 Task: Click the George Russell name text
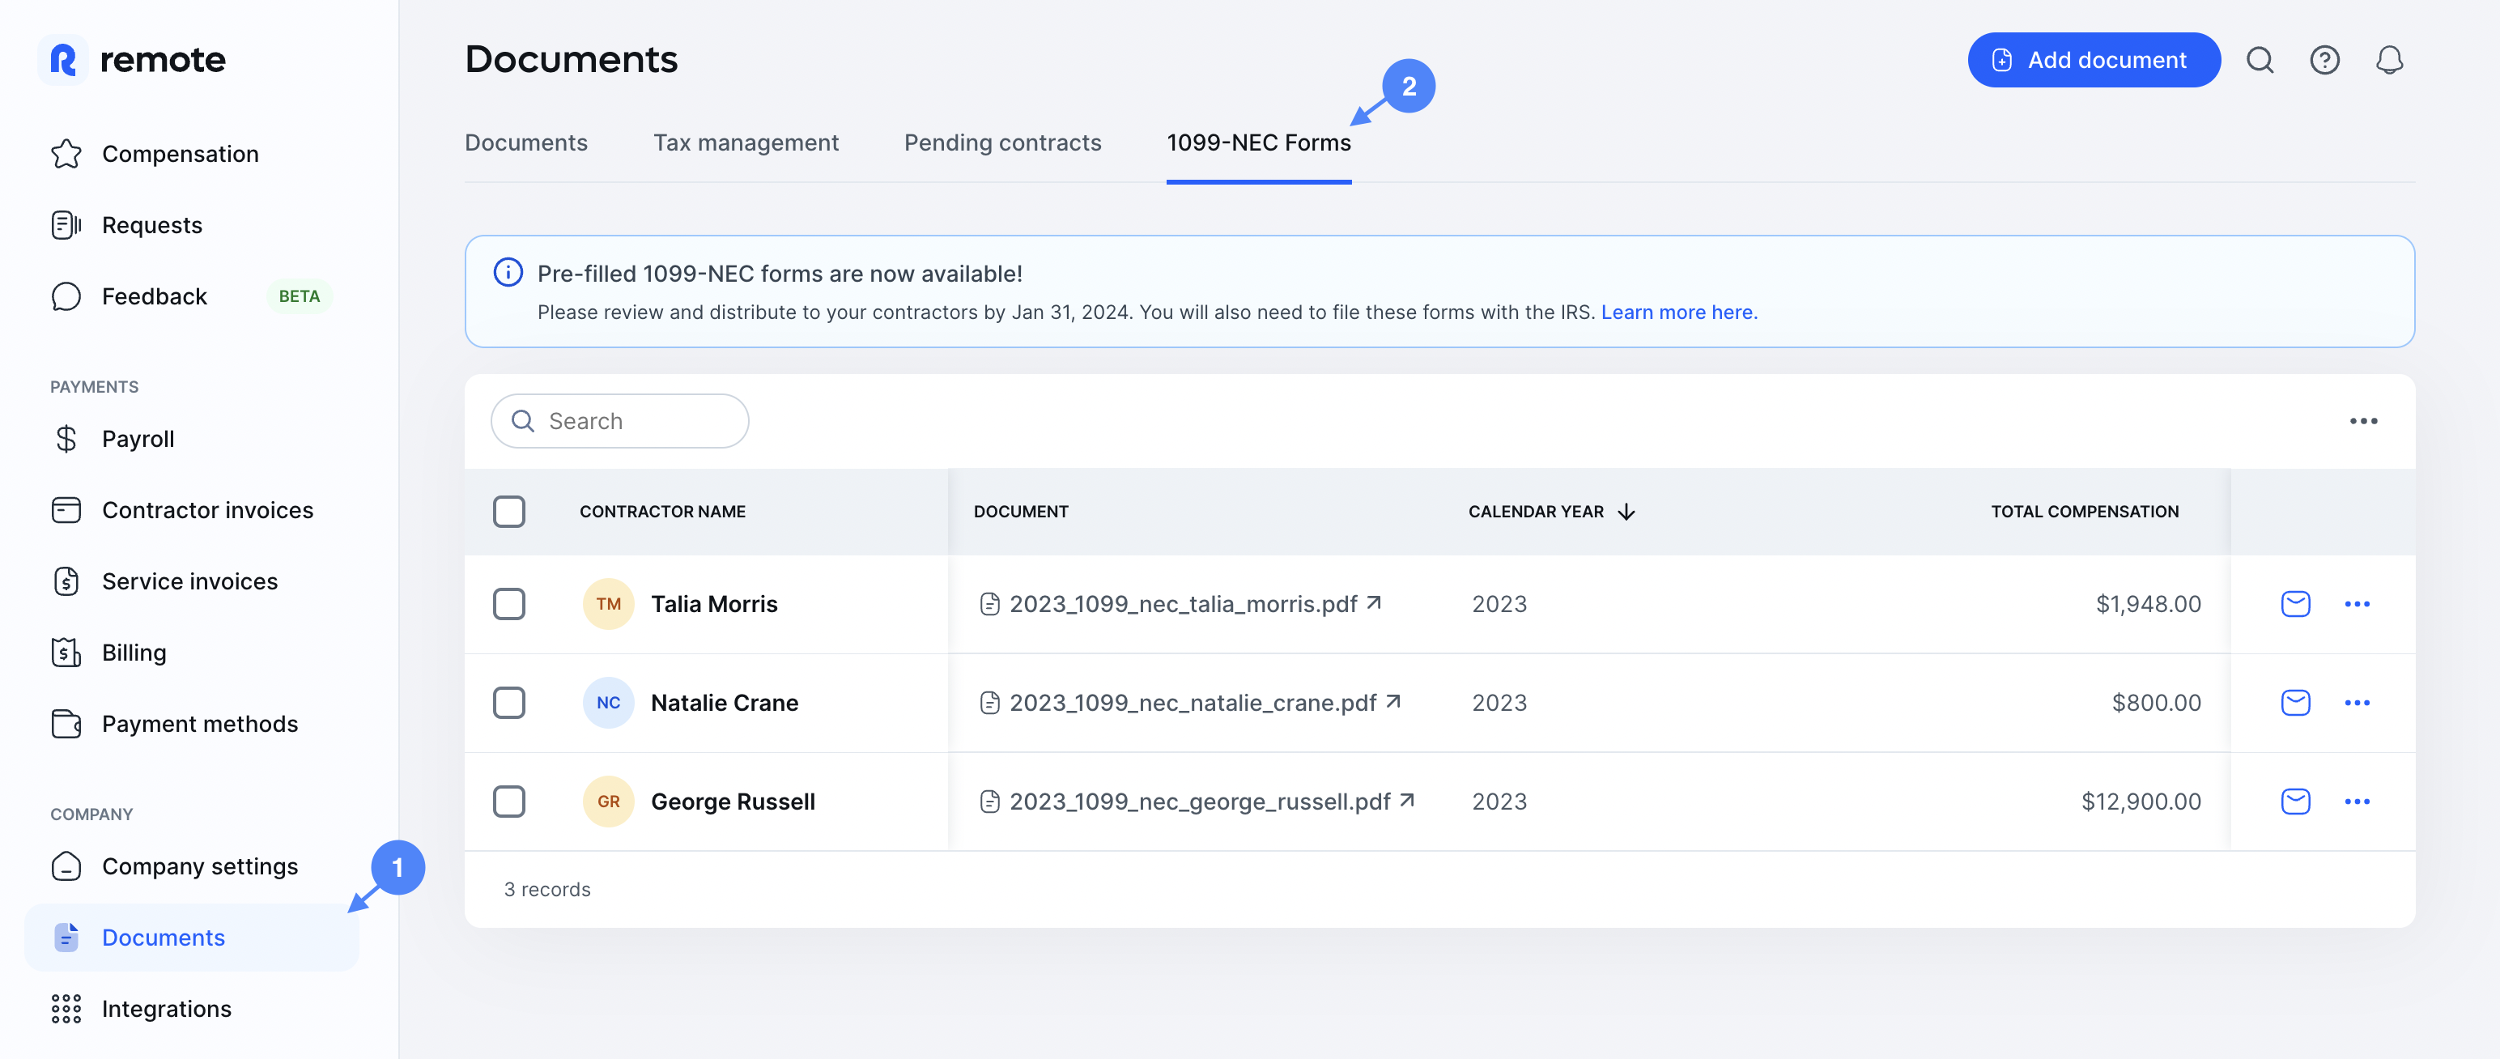[733, 802]
